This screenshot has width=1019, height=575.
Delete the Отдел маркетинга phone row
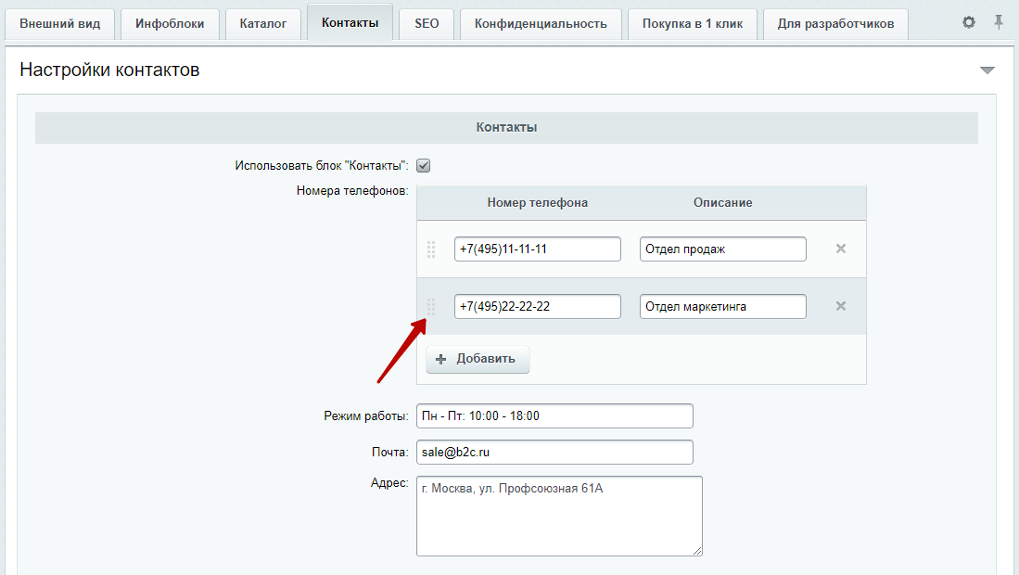pyautogui.click(x=840, y=306)
